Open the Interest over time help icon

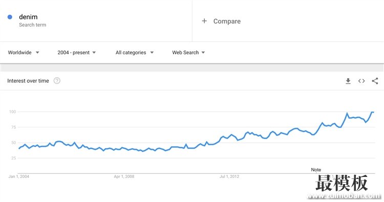(x=57, y=81)
